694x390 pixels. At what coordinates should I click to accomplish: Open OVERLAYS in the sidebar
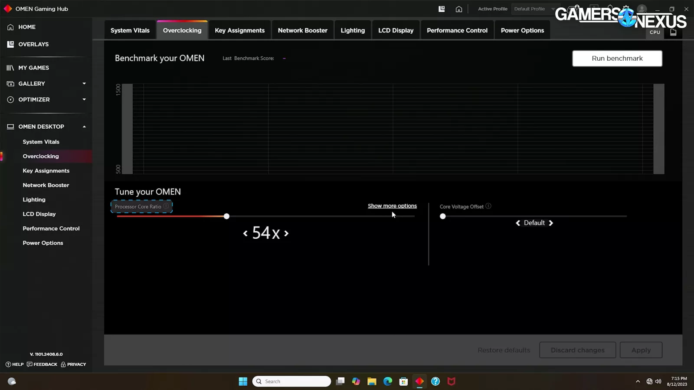[x=33, y=44]
